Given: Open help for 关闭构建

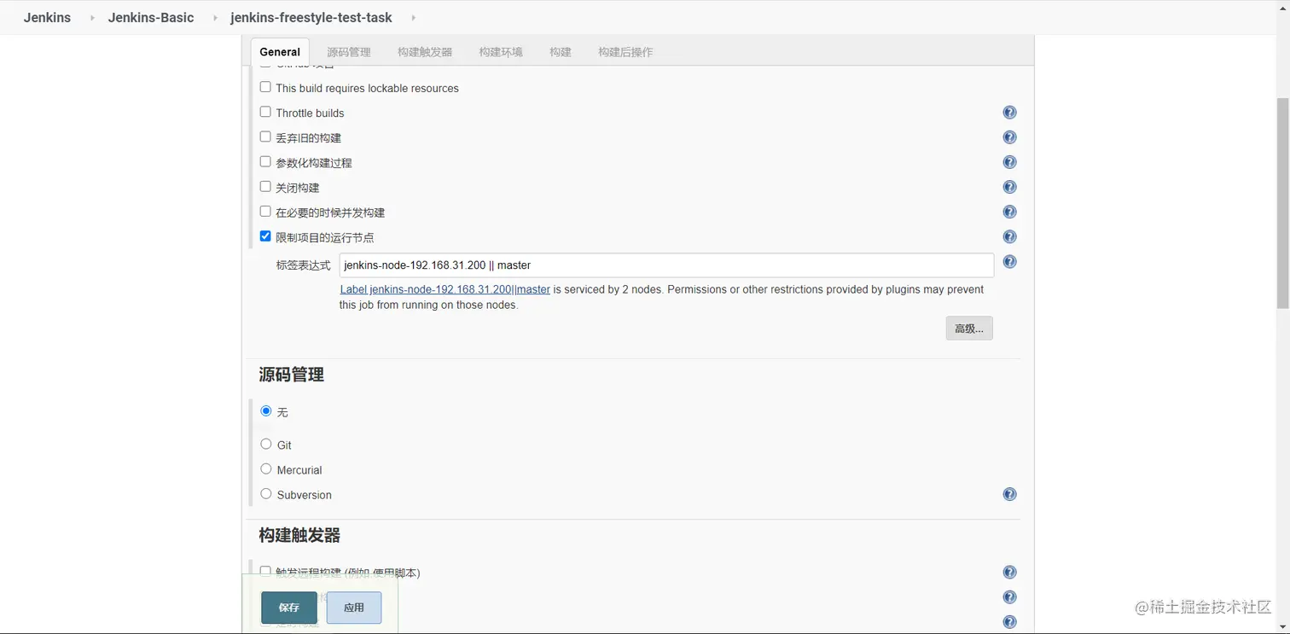Looking at the screenshot, I should pyautogui.click(x=1009, y=187).
